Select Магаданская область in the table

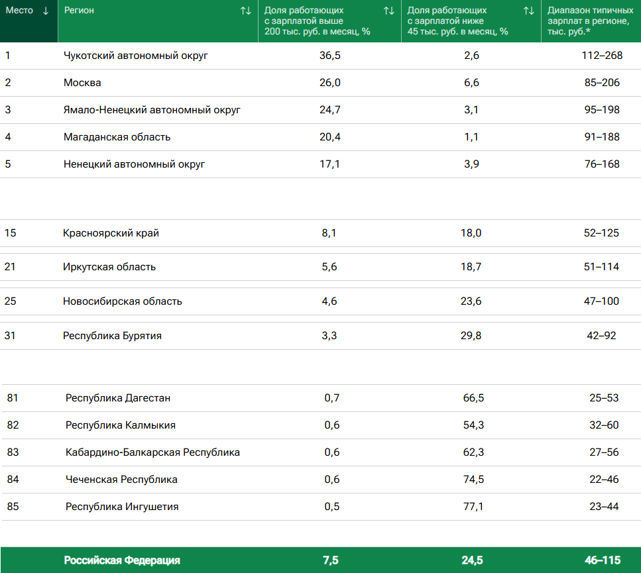click(117, 137)
